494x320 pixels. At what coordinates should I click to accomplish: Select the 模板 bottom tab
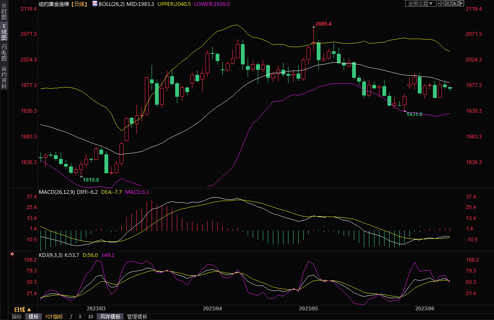33,317
